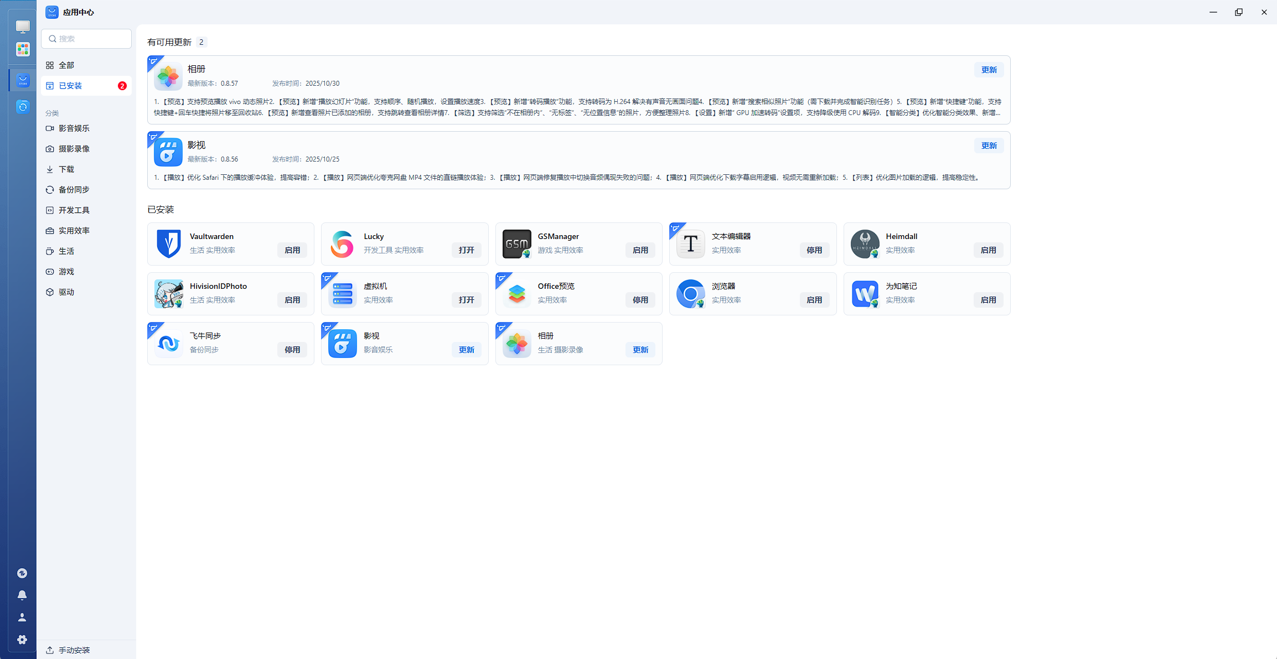The image size is (1277, 659).
Task: Click the user account icon in dock
Action: (22, 618)
